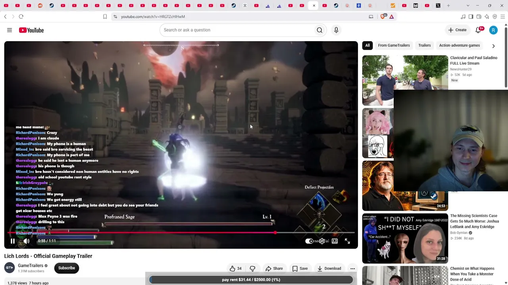Start voice search with microphone
Screen dimensions: 508x285
click(x=336, y=30)
